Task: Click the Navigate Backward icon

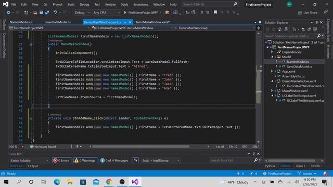Action: [8, 12]
